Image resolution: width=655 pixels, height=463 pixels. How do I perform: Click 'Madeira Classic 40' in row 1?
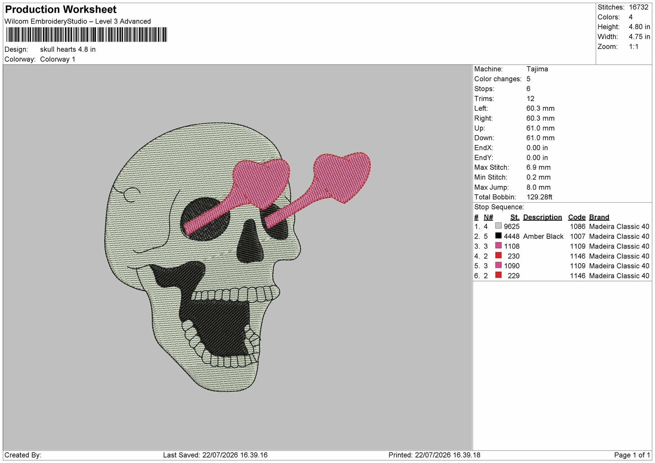point(619,226)
